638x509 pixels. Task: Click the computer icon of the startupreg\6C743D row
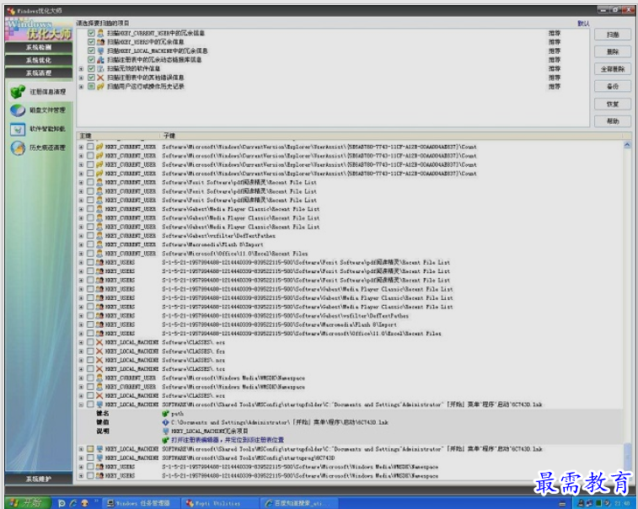point(99,458)
